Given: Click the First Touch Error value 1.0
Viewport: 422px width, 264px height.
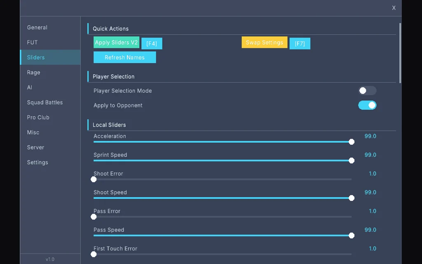Looking at the screenshot, I should (373, 249).
